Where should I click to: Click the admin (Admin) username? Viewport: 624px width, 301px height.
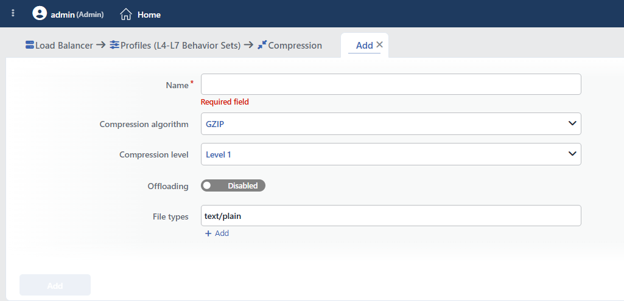tap(77, 15)
